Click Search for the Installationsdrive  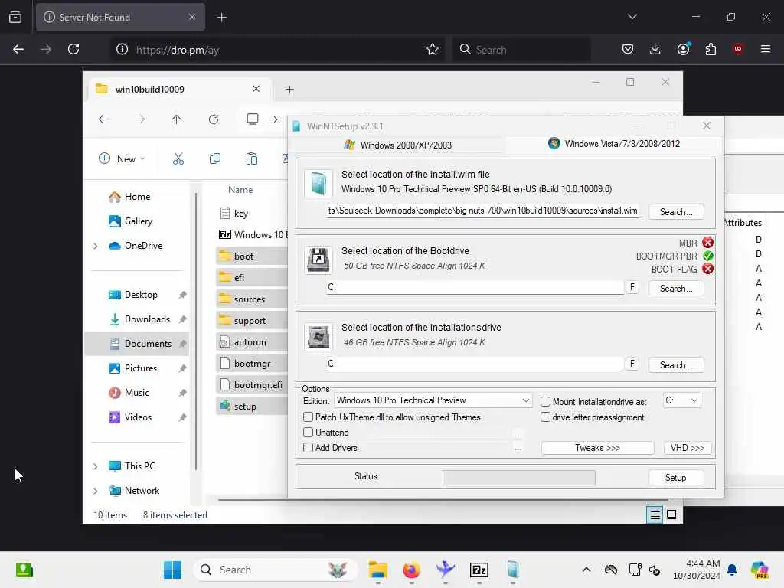click(x=676, y=365)
